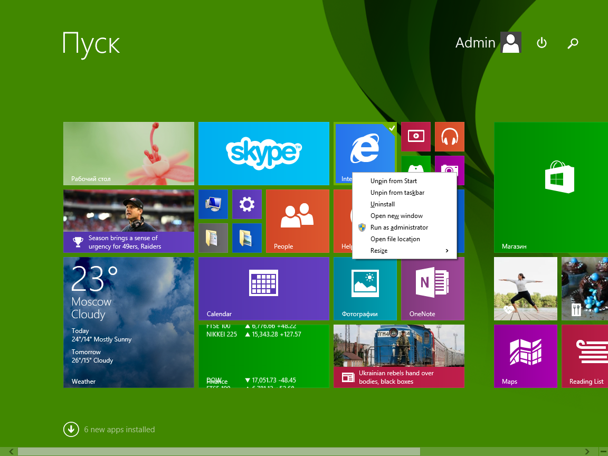Open the yoga Health & Fitness tile
This screenshot has height=456, width=608.
click(526, 289)
